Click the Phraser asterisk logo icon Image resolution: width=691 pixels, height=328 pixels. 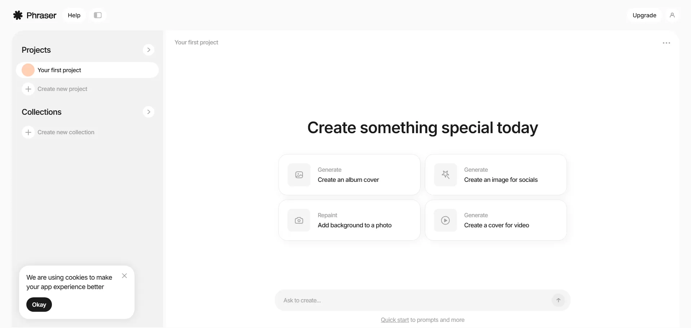click(x=18, y=15)
